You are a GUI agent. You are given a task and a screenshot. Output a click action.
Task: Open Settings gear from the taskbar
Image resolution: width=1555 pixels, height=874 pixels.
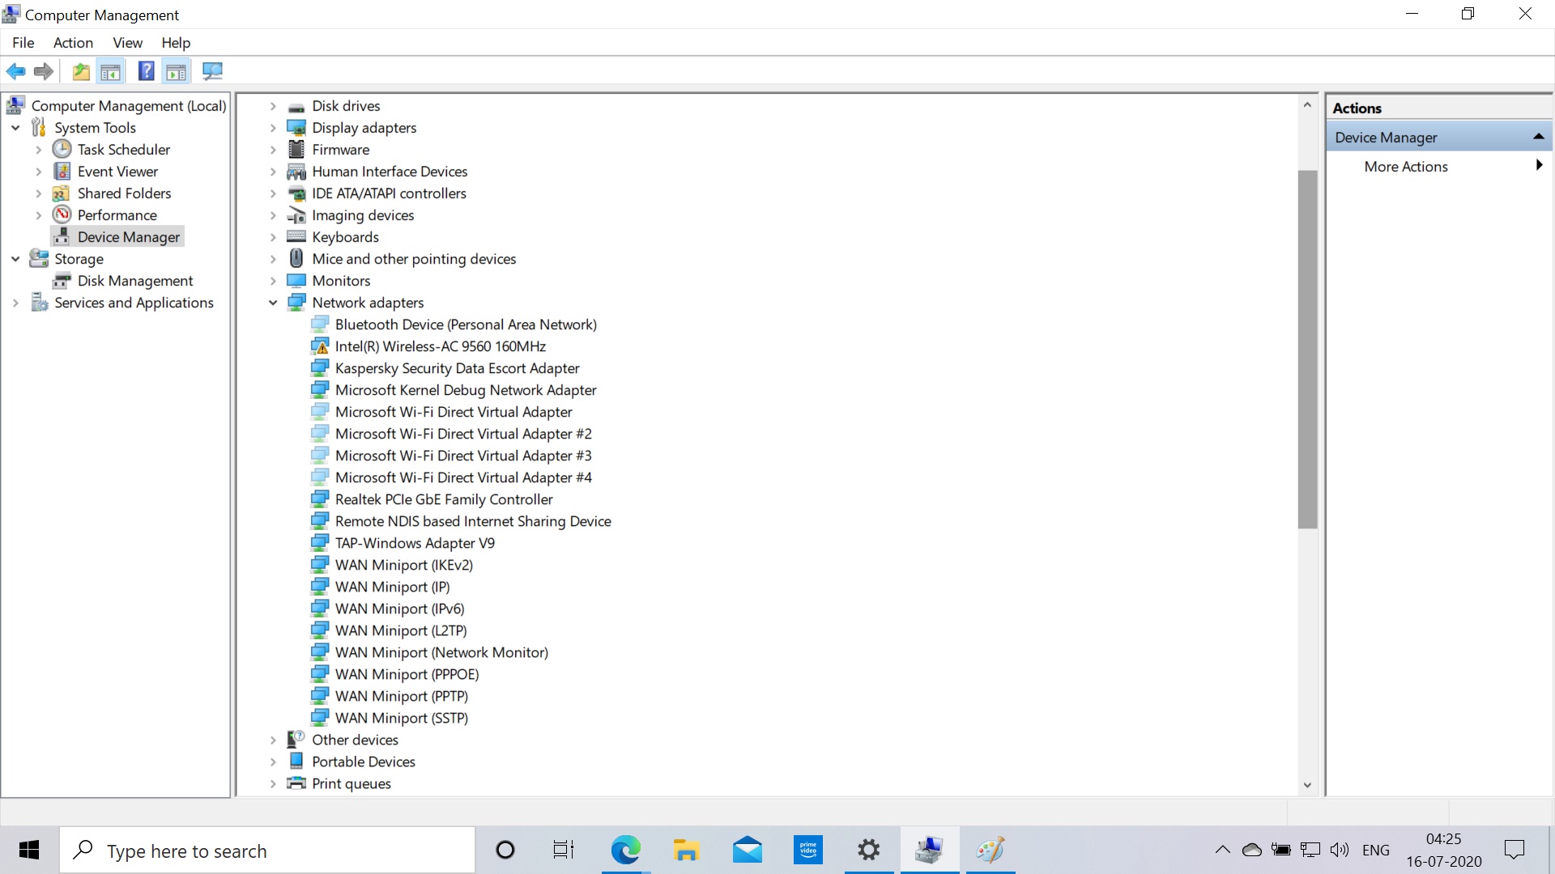(868, 850)
